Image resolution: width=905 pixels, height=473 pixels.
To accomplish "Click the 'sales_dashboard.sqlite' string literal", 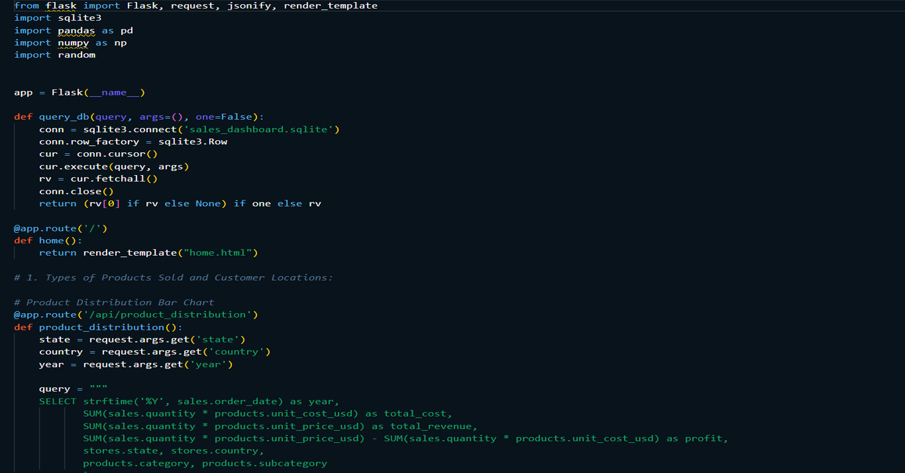I will pos(258,129).
